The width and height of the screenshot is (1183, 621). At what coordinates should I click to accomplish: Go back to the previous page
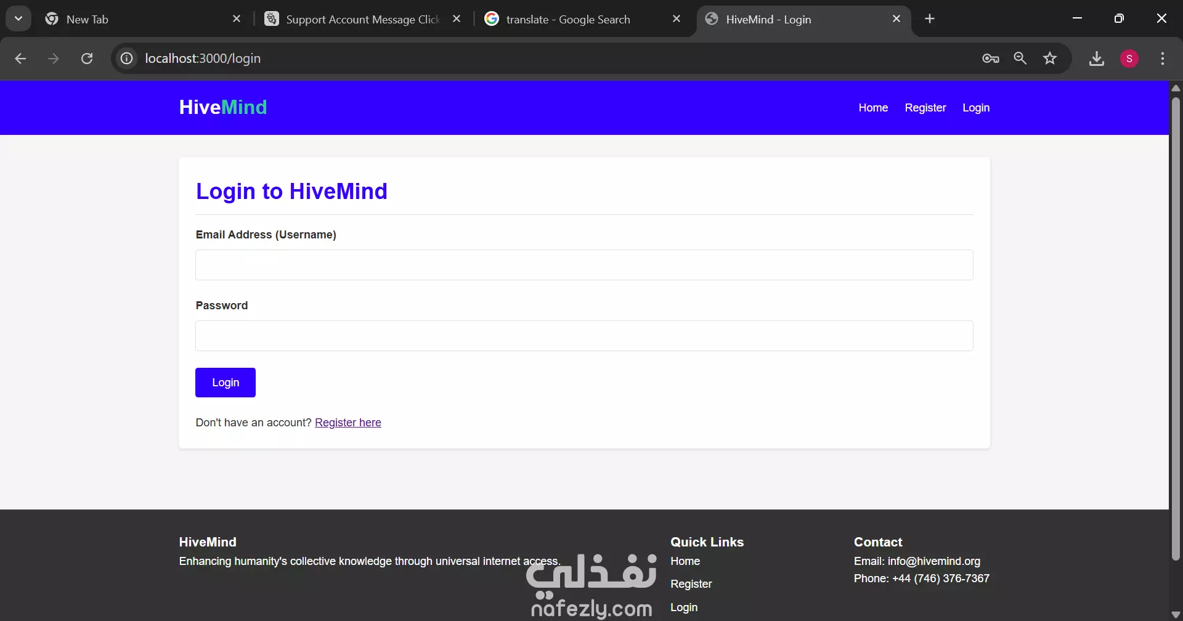tap(20, 59)
